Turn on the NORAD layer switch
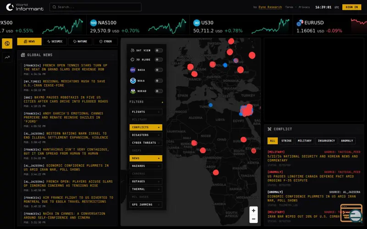The height and width of the screenshot is (229, 367). (159, 91)
